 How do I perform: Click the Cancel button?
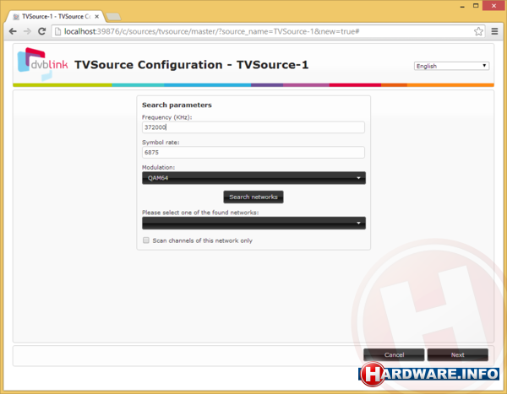394,355
